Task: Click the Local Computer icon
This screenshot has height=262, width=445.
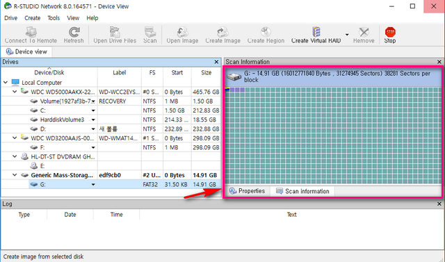Action: tap(15, 82)
